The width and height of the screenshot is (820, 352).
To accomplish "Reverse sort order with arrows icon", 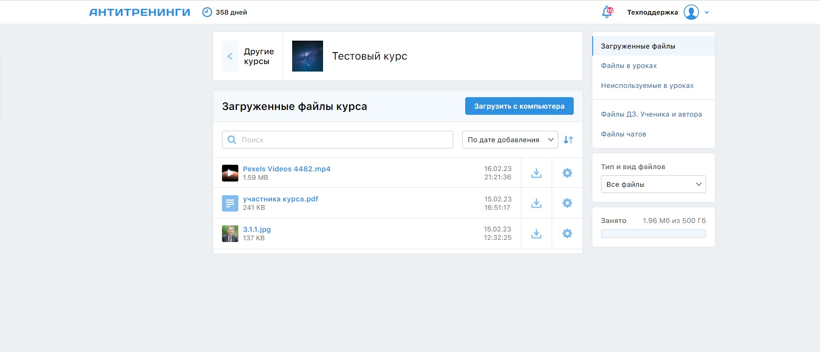I will (568, 140).
